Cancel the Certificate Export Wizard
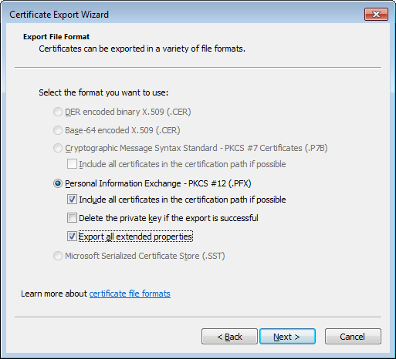This screenshot has width=396, height=359. point(353,337)
